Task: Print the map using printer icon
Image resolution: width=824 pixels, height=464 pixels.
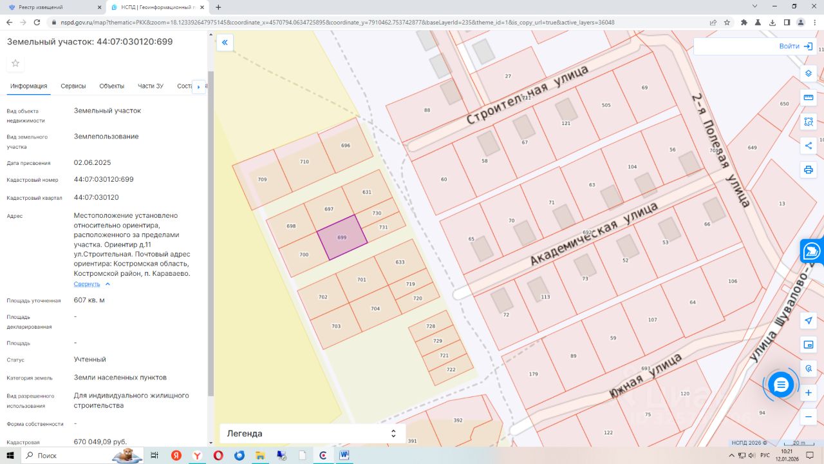Action: tap(809, 169)
